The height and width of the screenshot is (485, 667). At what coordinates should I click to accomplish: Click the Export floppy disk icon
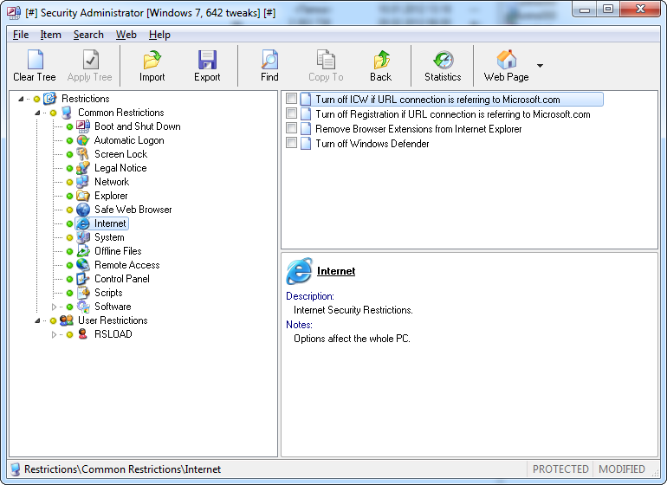tap(207, 60)
